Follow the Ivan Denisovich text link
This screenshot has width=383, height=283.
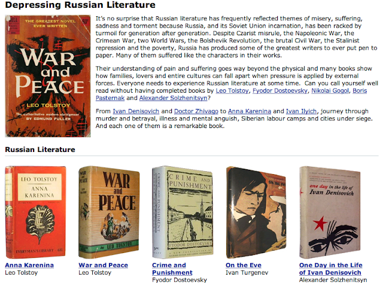click(x=136, y=111)
